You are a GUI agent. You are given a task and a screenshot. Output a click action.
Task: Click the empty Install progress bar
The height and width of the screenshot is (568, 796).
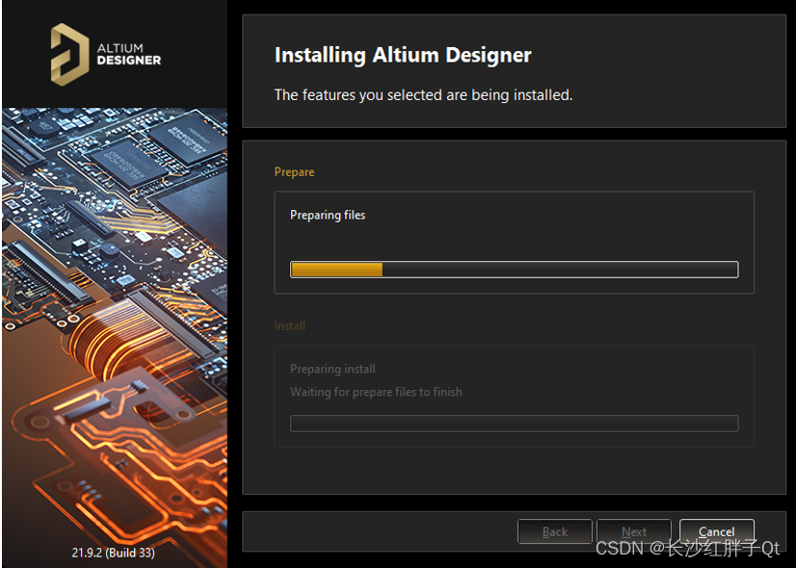pos(514,424)
